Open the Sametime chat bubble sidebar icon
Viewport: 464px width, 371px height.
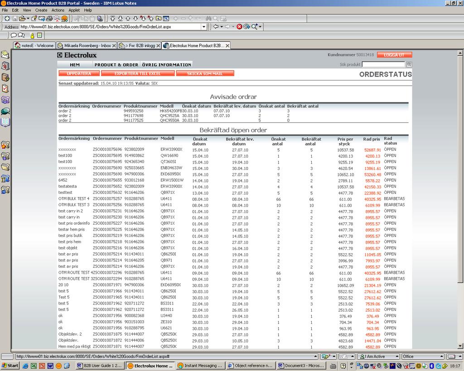point(5,111)
